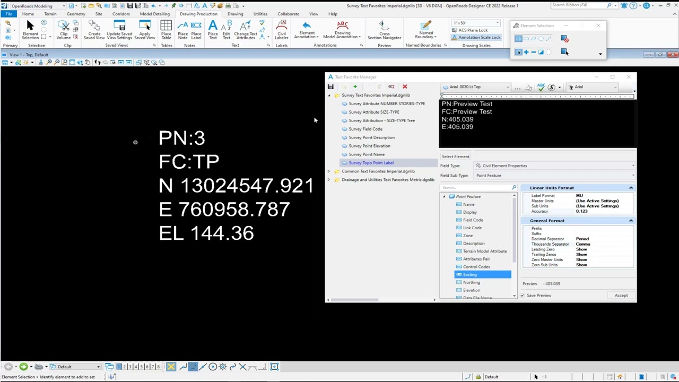Screen dimensions: 679x382
Task: Open the Clip Volume tool
Action: [64, 30]
